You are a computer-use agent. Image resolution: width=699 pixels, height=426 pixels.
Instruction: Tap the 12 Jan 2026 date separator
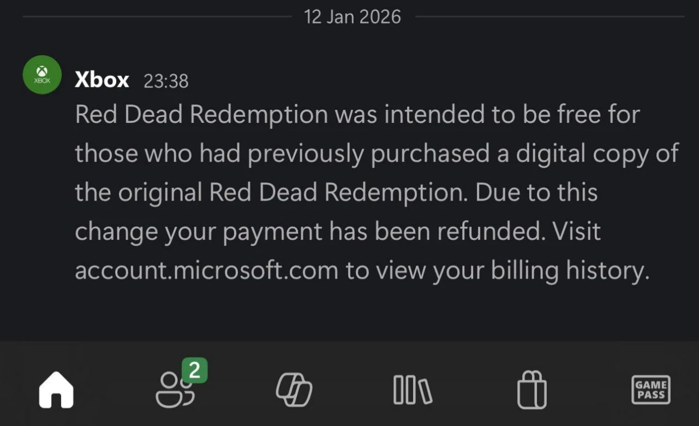pyautogui.click(x=353, y=16)
